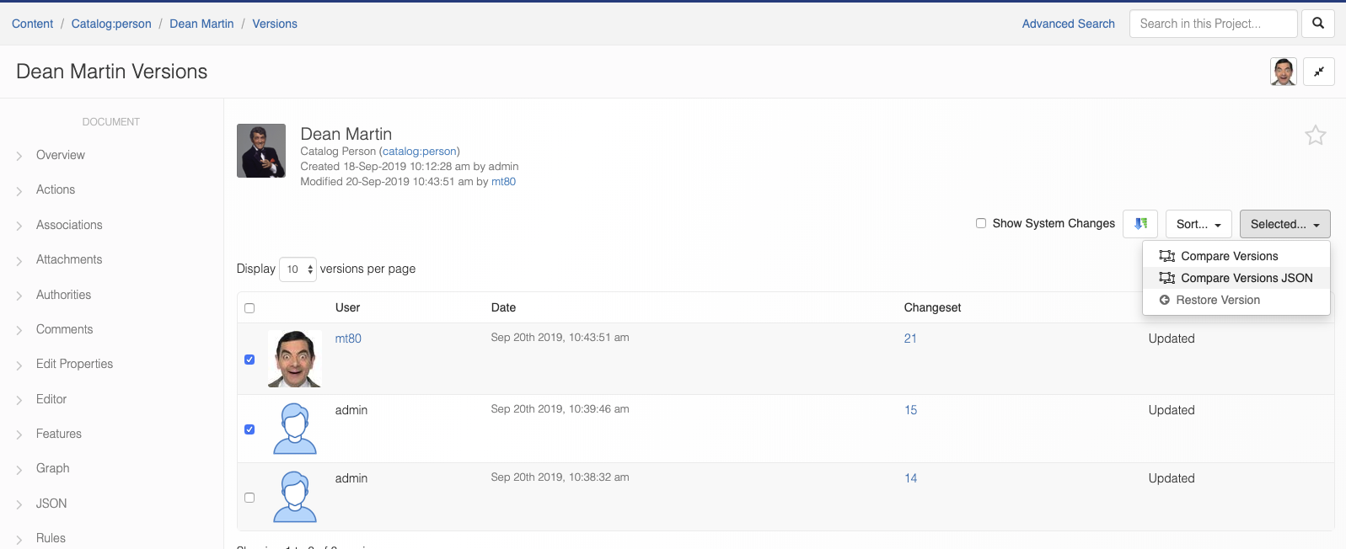Click the mt80 user avatar photo

pos(294,359)
